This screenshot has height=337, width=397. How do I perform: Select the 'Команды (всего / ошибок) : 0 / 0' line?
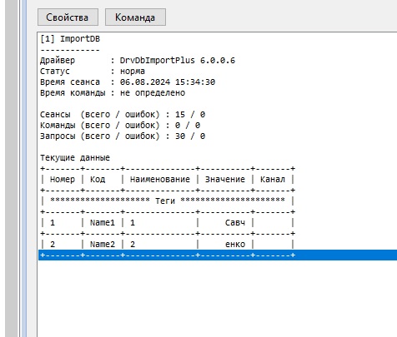tap(120, 125)
